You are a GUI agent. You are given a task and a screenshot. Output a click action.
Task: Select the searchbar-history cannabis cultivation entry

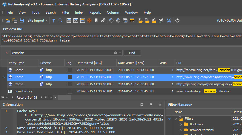click(203, 91)
